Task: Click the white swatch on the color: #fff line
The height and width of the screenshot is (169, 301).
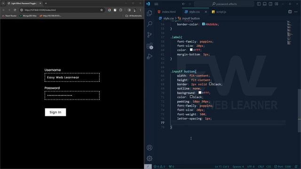Action: 191,50
